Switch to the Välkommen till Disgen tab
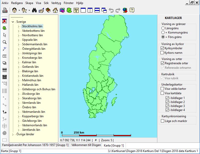 [86, 145]
